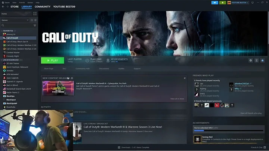Select Battle Teams 2
Image resolution: width=269 pixels, height=151 pixels.
coord(13,92)
